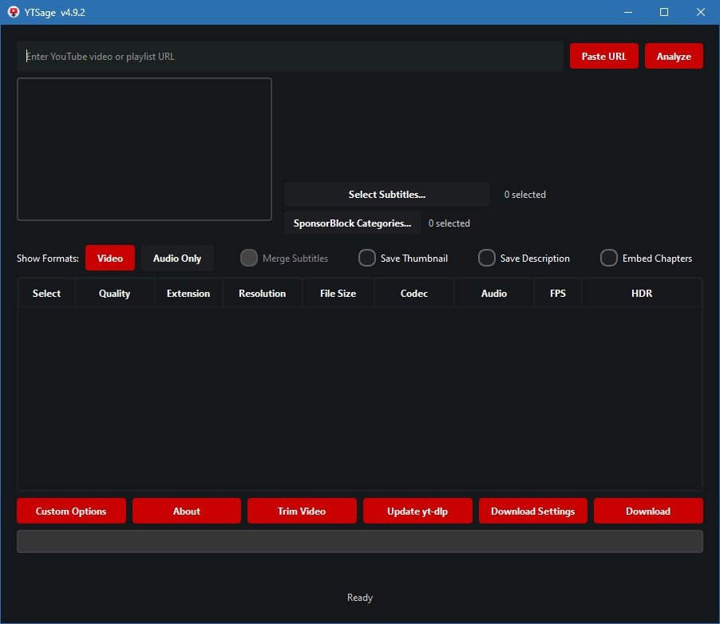This screenshot has height=624, width=720.
Task: Click Update yt-dlp button
Action: point(417,511)
